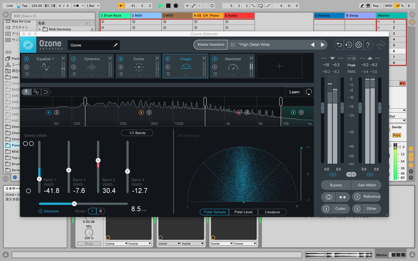This screenshot has height=261, width=418.
Task: Select the Polar Sample vectorscope tab
Action: point(215,212)
